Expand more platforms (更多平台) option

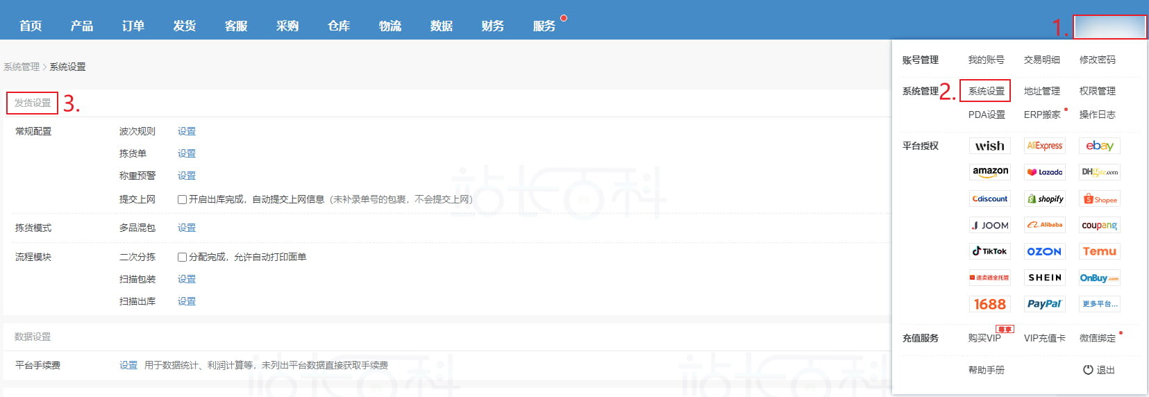[1099, 304]
